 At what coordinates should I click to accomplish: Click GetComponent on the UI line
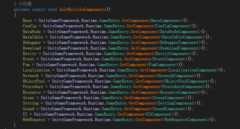pyautogui.click(x=131, y=114)
